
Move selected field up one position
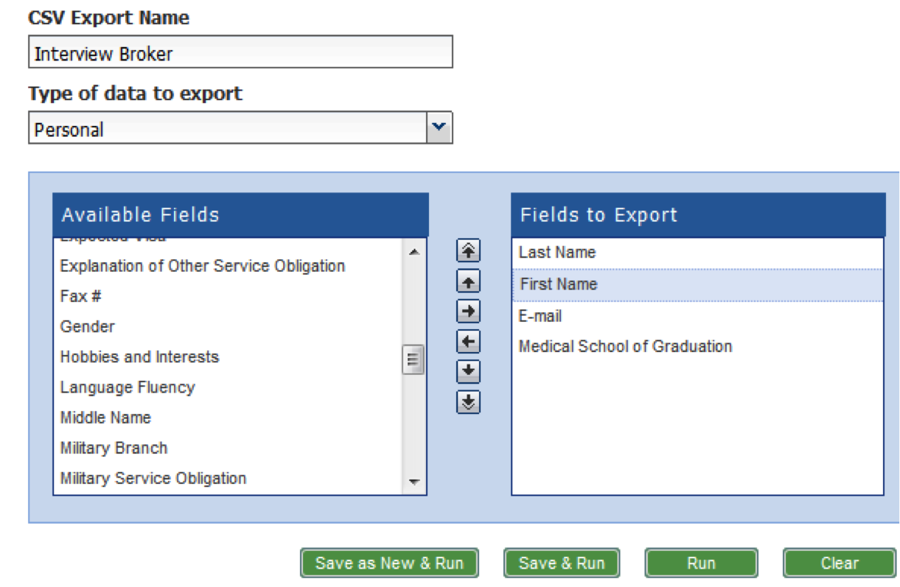click(x=468, y=281)
